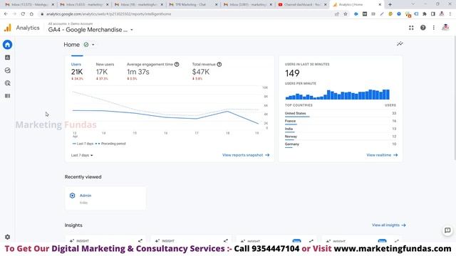This screenshot has height=256, width=456.
Task: Click the India country row
Action: 341,129
